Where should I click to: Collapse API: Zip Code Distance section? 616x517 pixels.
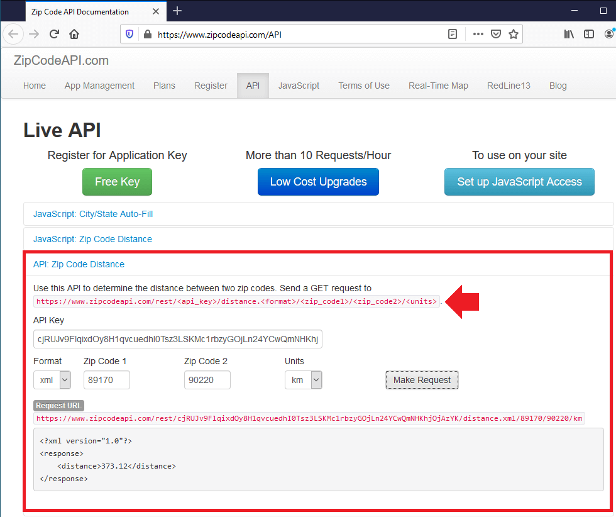(79, 265)
